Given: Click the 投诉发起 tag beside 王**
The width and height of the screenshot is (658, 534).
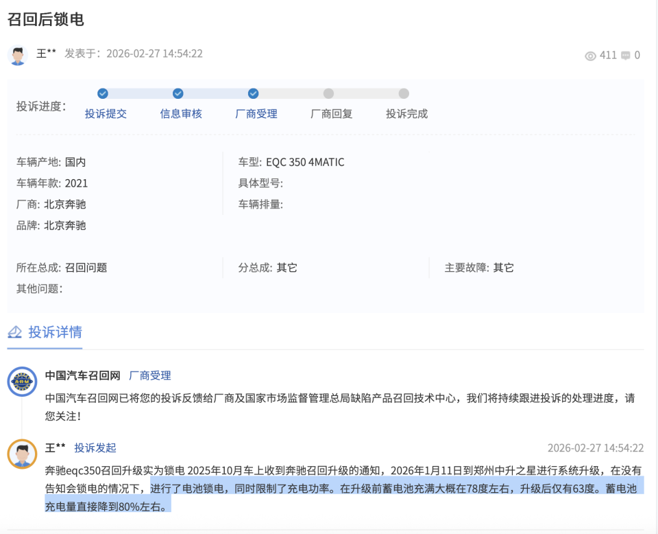Looking at the screenshot, I should 95,448.
